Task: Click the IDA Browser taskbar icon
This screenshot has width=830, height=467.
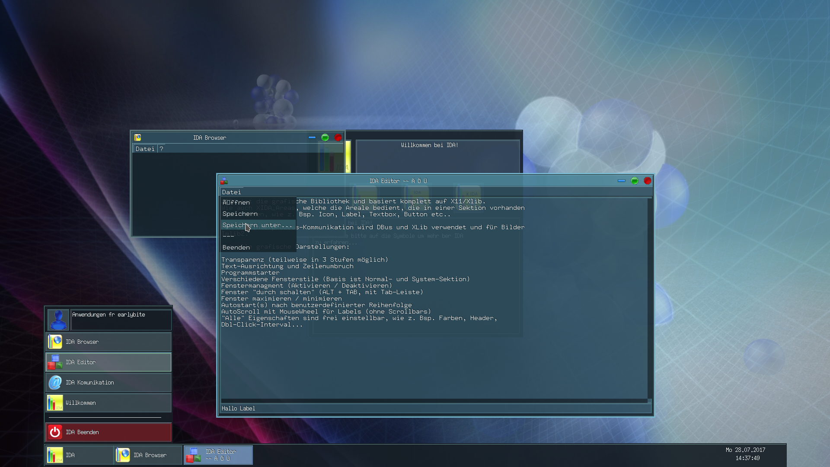Action: tap(123, 455)
